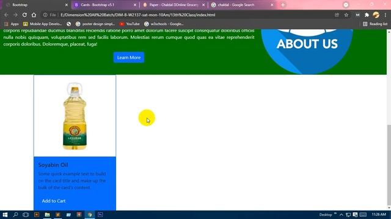Reload the page with the refresh icon

pyautogui.click(x=24, y=15)
